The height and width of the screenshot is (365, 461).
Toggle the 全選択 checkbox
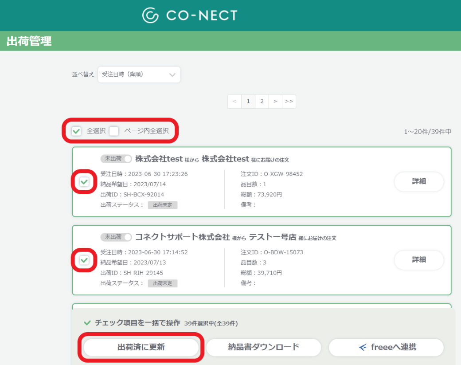(76, 131)
